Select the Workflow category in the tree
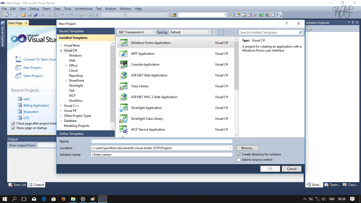361x203 pixels. [x=76, y=101]
